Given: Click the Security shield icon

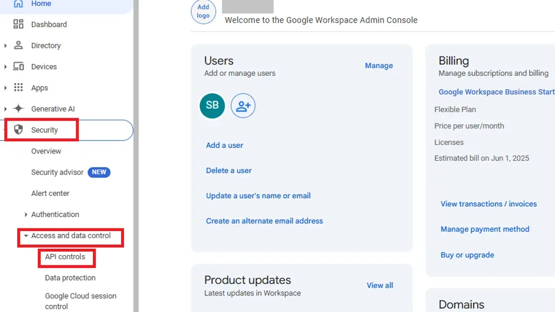Looking at the screenshot, I should tap(18, 130).
